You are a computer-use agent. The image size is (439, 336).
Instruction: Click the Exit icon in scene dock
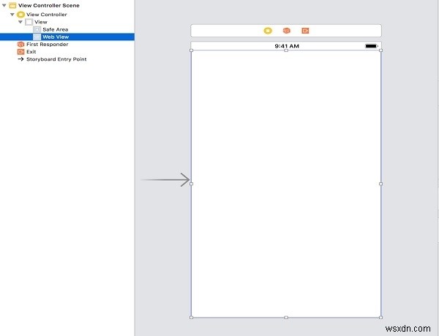pyautogui.click(x=305, y=31)
